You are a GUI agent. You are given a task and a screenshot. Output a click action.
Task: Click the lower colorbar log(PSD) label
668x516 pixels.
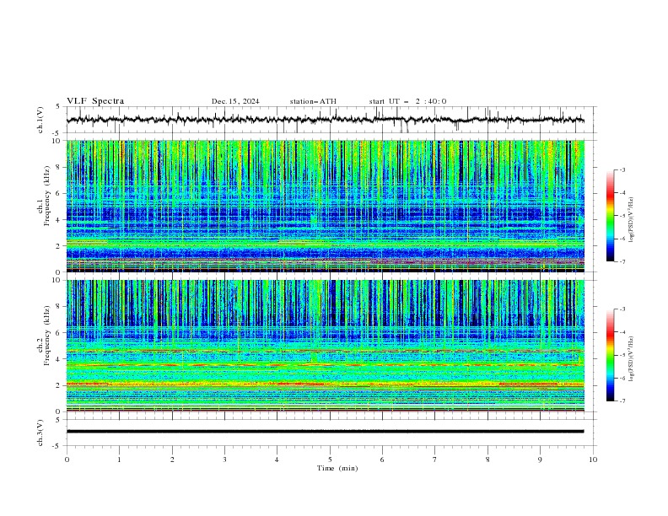click(631, 358)
